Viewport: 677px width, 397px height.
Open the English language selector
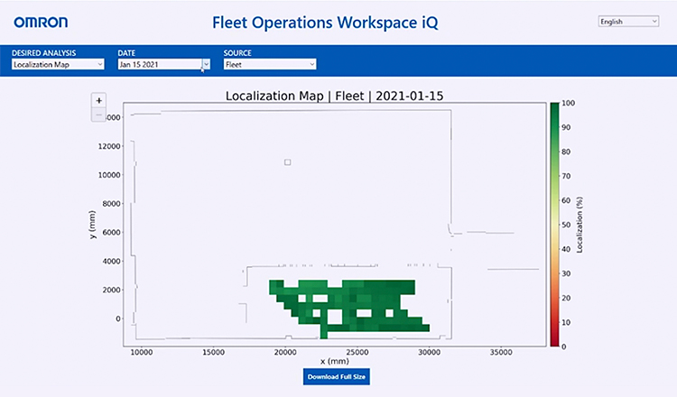(x=628, y=21)
